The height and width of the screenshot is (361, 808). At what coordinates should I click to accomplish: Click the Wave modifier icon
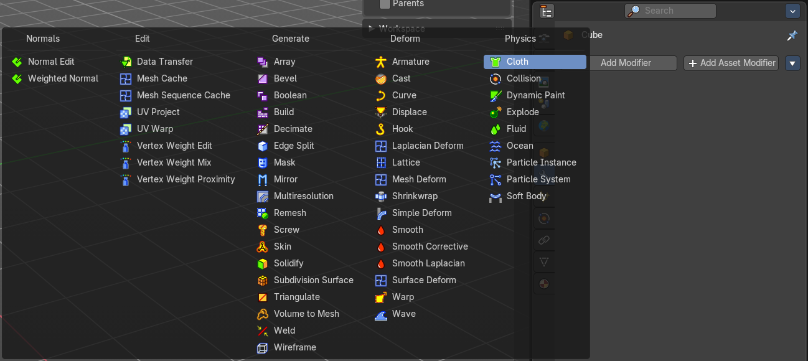381,314
